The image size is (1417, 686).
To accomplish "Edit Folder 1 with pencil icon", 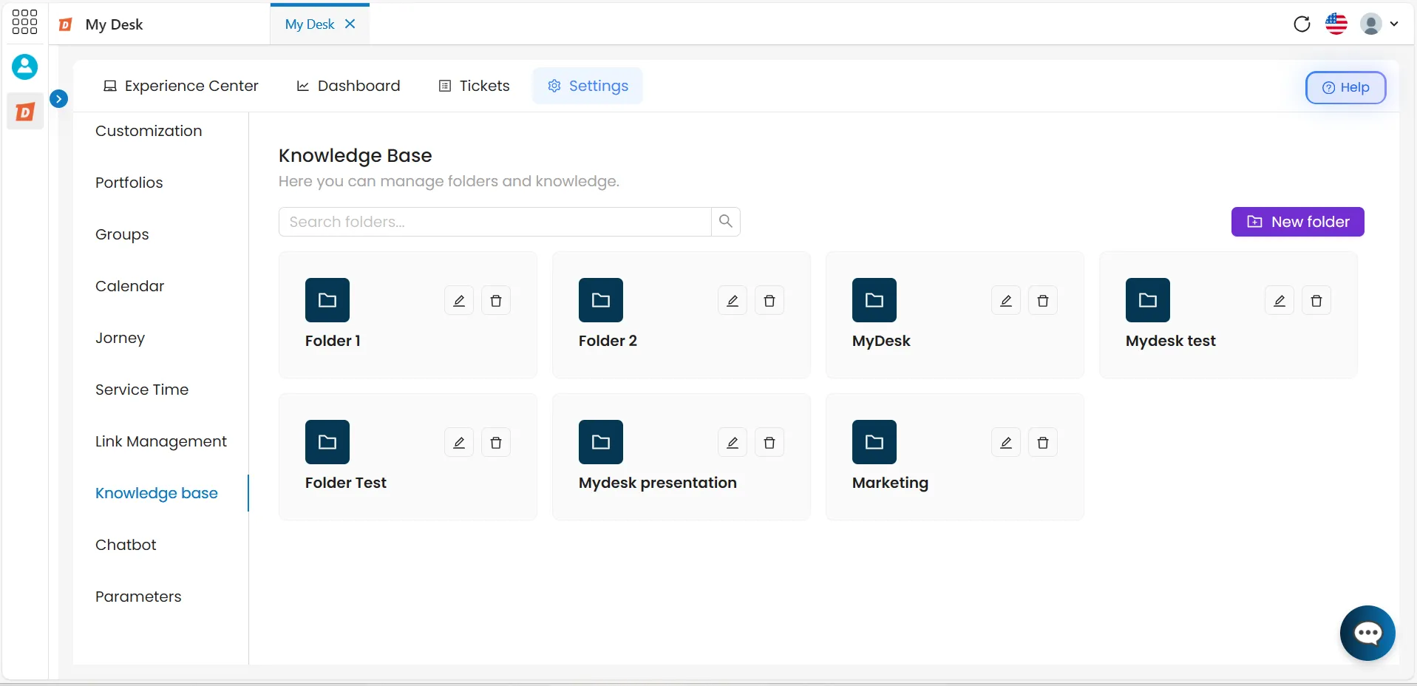I will 459,301.
